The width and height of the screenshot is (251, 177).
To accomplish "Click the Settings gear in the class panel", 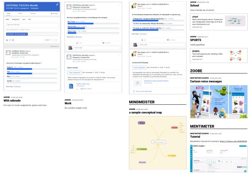I will (54, 13).
